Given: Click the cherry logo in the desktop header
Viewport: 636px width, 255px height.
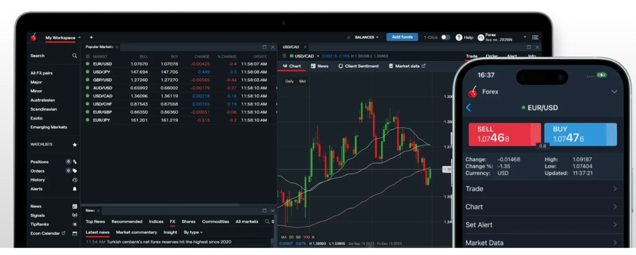Looking at the screenshot, I should click(x=34, y=37).
